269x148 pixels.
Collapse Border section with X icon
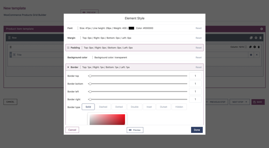(68, 67)
